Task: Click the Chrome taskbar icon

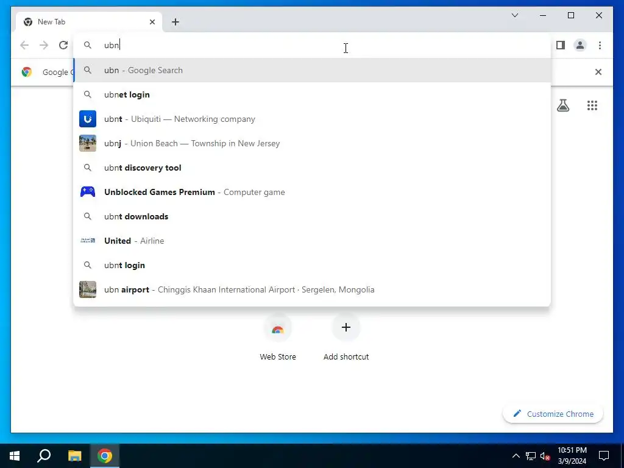Action: click(105, 456)
